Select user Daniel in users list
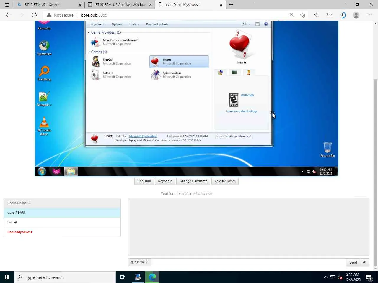 pyautogui.click(x=62, y=222)
